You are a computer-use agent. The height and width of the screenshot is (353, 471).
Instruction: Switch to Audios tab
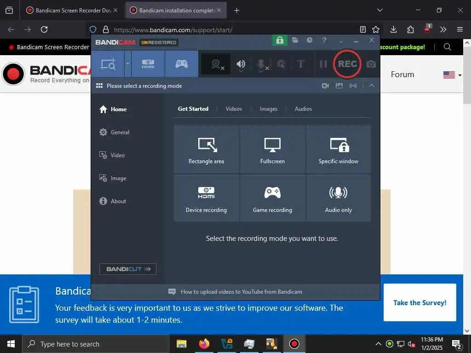[303, 109]
